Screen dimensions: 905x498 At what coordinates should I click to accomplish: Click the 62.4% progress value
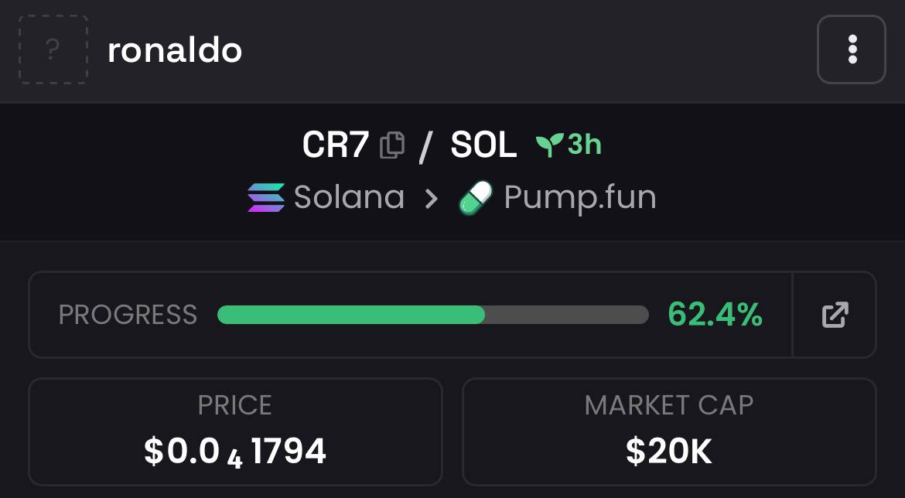click(715, 315)
